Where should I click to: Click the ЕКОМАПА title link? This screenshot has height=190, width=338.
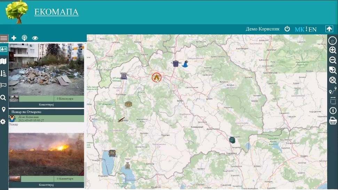pyautogui.click(x=56, y=12)
